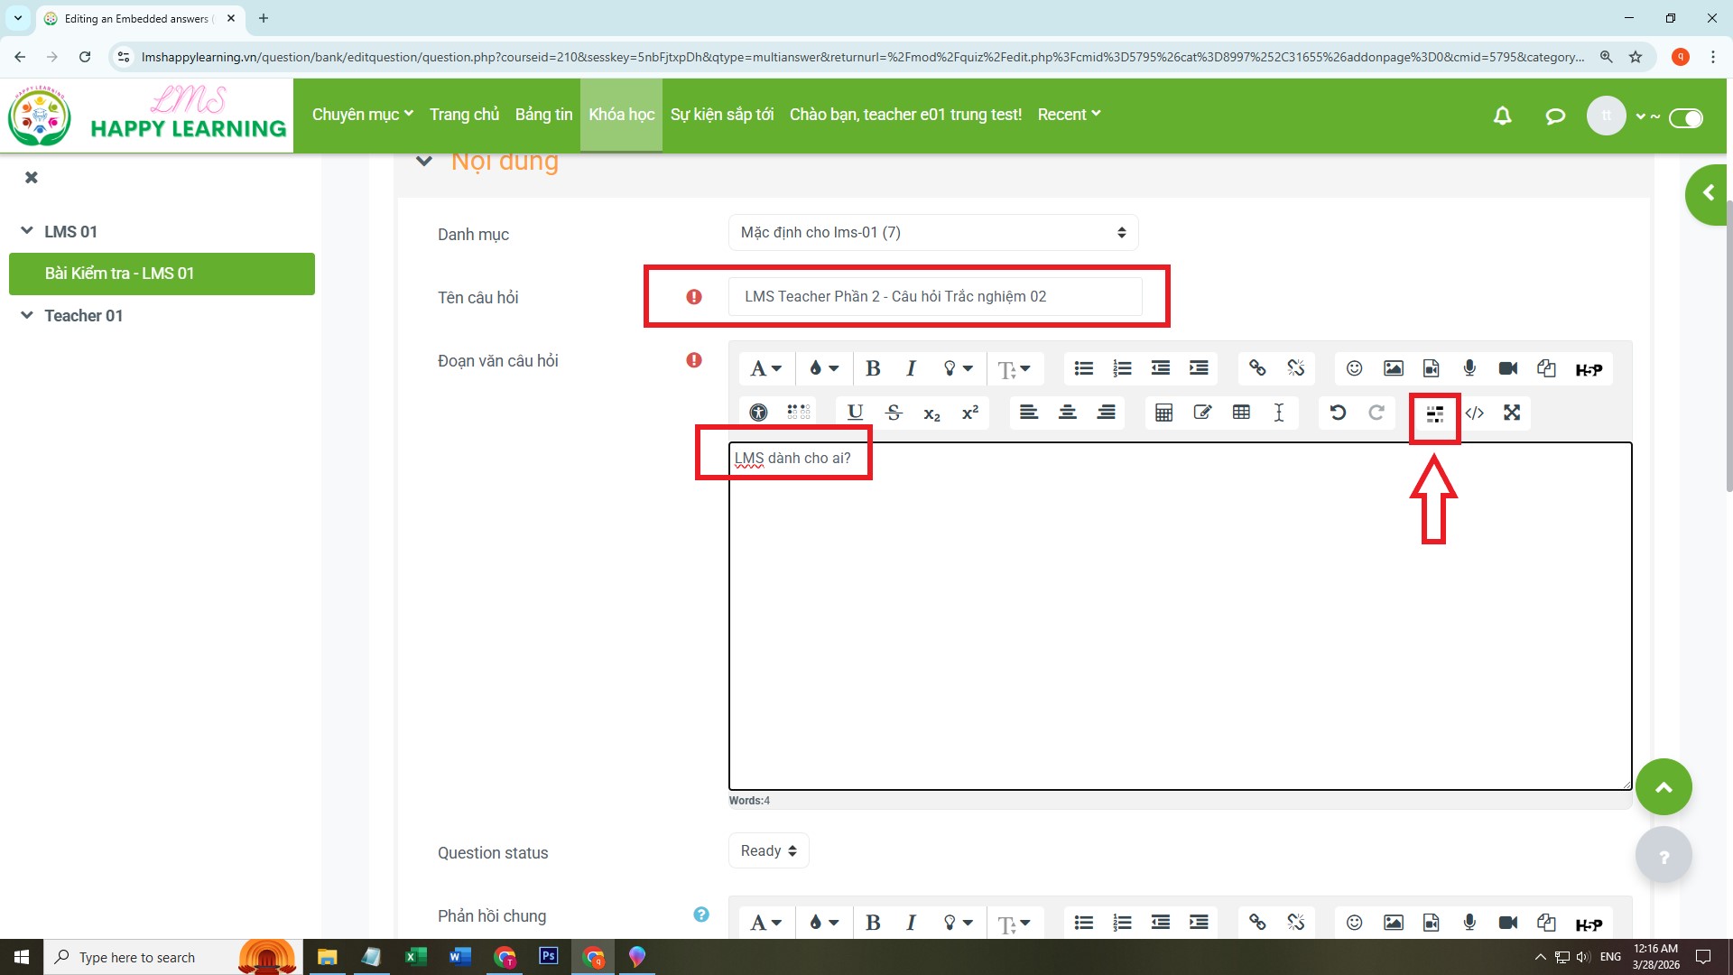Click the scroll-to-top green button
Screen dimensions: 1733x975
pos(1663,787)
